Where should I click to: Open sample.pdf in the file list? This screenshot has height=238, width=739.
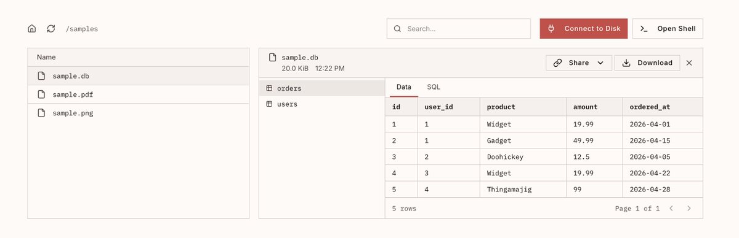pos(139,94)
